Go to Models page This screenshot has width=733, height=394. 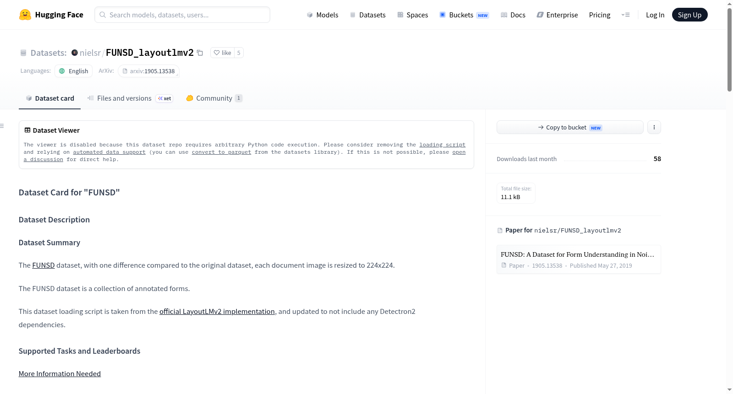pos(323,15)
